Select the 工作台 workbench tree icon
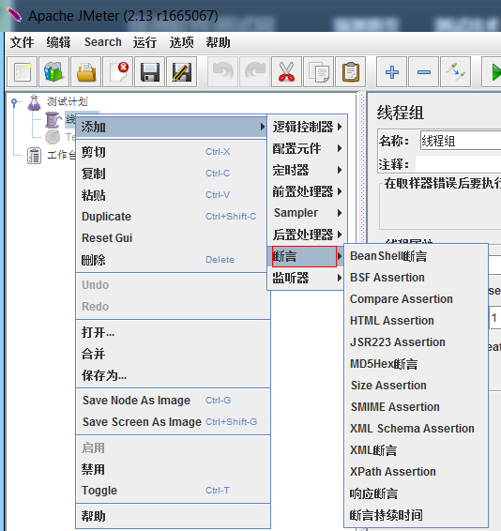501x531 pixels. coord(34,156)
